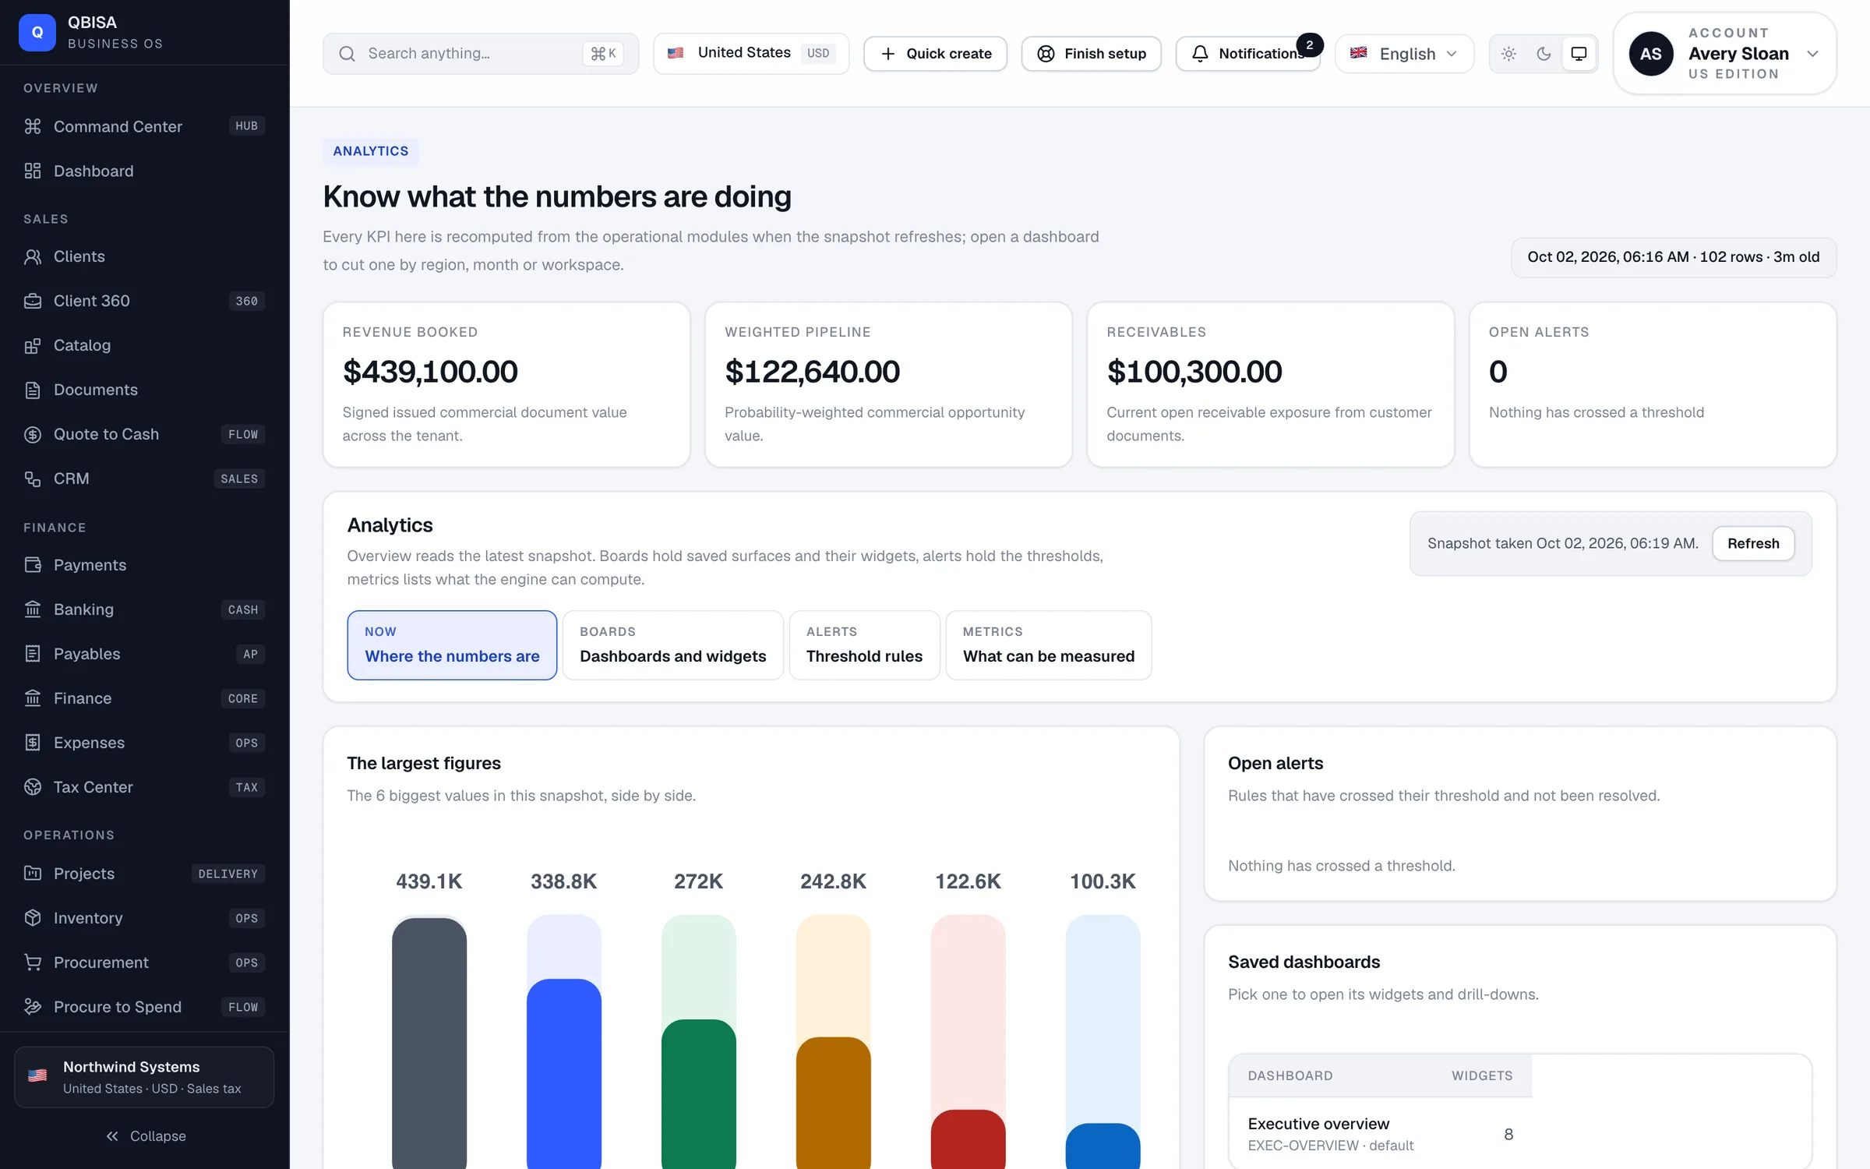The width and height of the screenshot is (1870, 1169).
Task: Select the Now tab
Action: click(452, 645)
